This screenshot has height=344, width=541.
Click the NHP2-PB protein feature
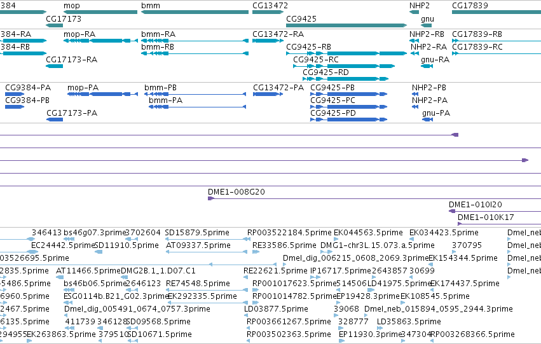click(415, 94)
